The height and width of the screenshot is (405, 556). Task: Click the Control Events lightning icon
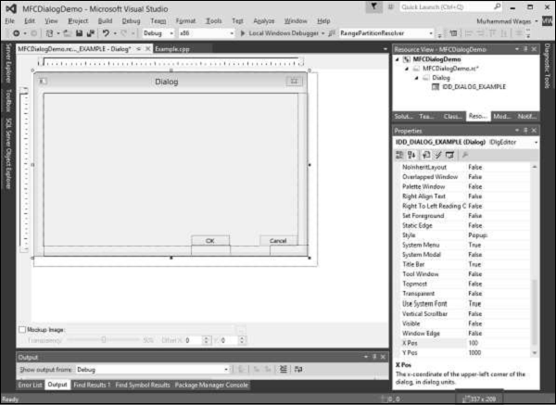pyautogui.click(x=438, y=155)
